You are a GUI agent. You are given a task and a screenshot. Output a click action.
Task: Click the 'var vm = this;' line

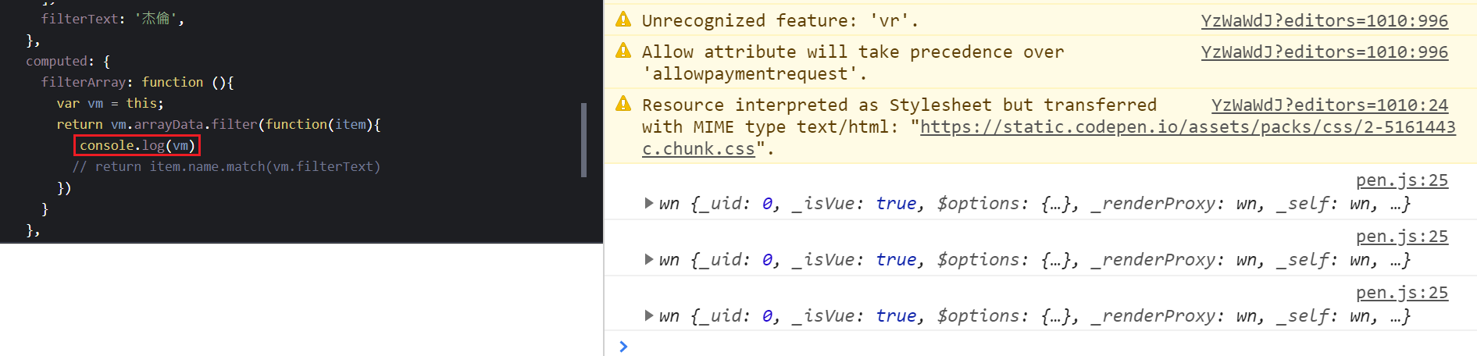pyautogui.click(x=110, y=103)
